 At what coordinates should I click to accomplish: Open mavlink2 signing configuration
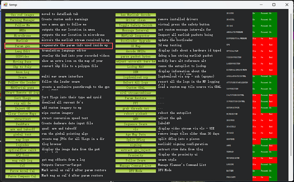point(135,145)
